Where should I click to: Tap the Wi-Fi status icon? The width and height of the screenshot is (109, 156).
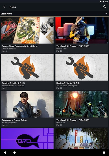pos(101,1)
